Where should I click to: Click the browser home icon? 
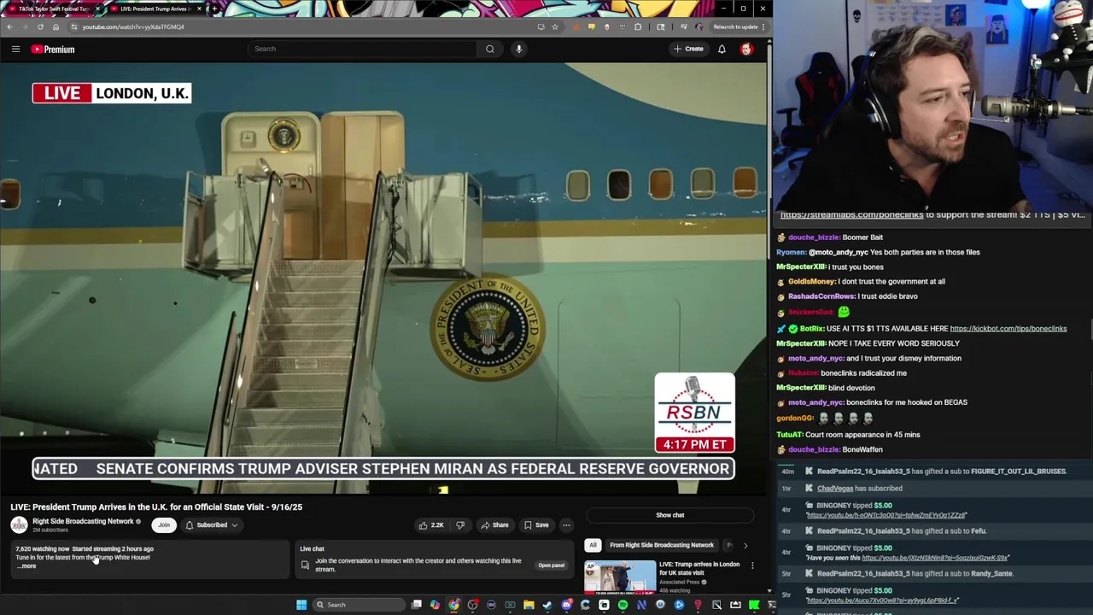[x=56, y=26]
